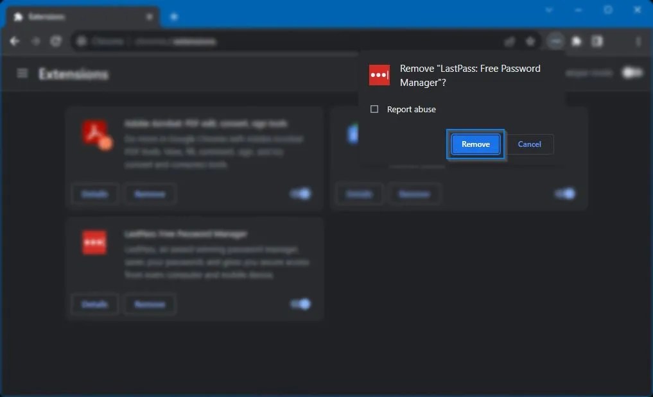
Task: Disable the Adobe Acrobat extension toggle
Action: [x=300, y=194]
